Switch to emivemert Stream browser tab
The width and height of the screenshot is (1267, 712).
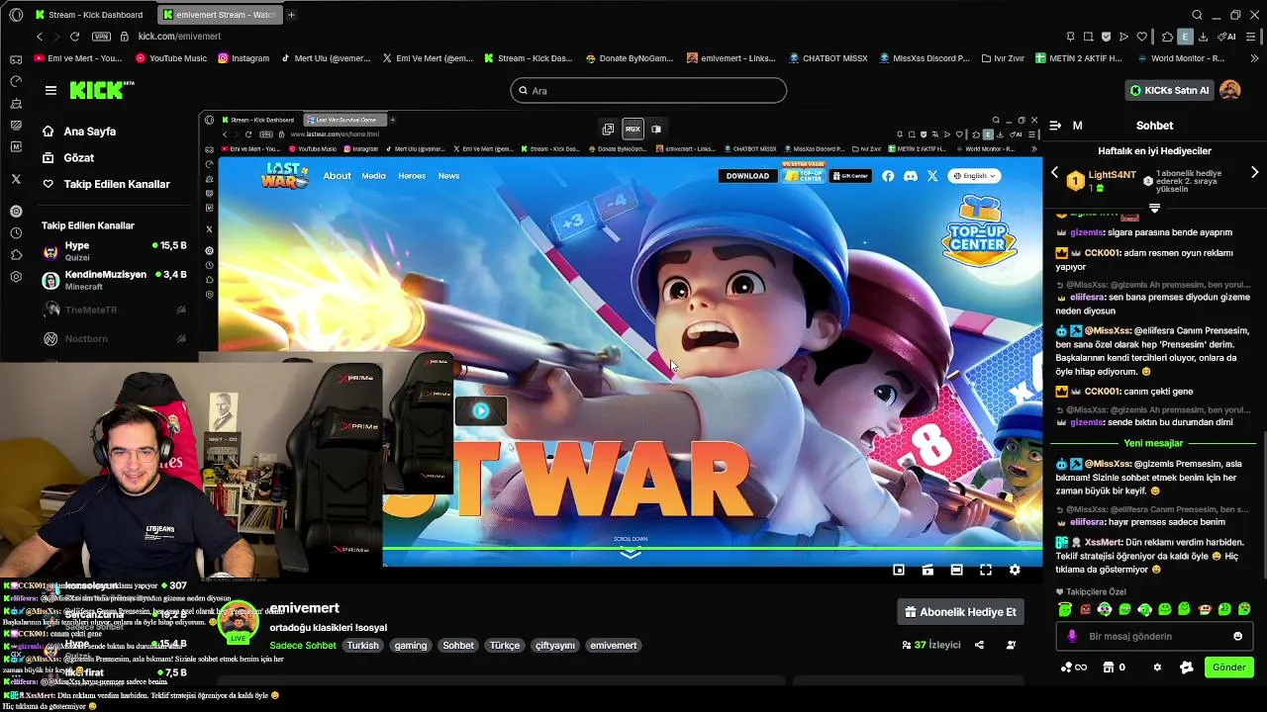[x=219, y=15]
